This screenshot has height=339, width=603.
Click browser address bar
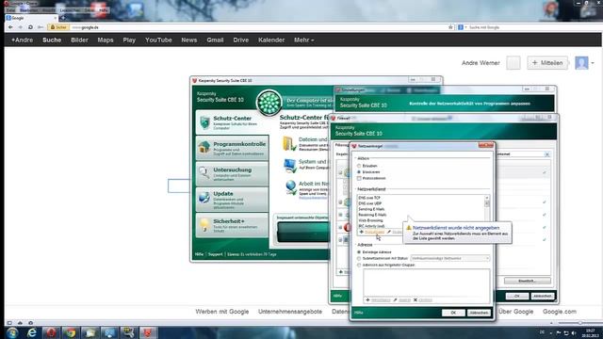pos(257,27)
